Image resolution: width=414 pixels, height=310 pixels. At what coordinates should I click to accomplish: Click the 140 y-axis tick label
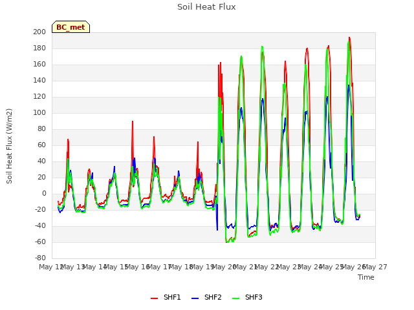click(x=39, y=80)
